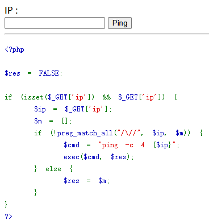The width and height of the screenshot is (209, 224).
Task: Click the '&&' operator in the code
Action: tap(107, 97)
